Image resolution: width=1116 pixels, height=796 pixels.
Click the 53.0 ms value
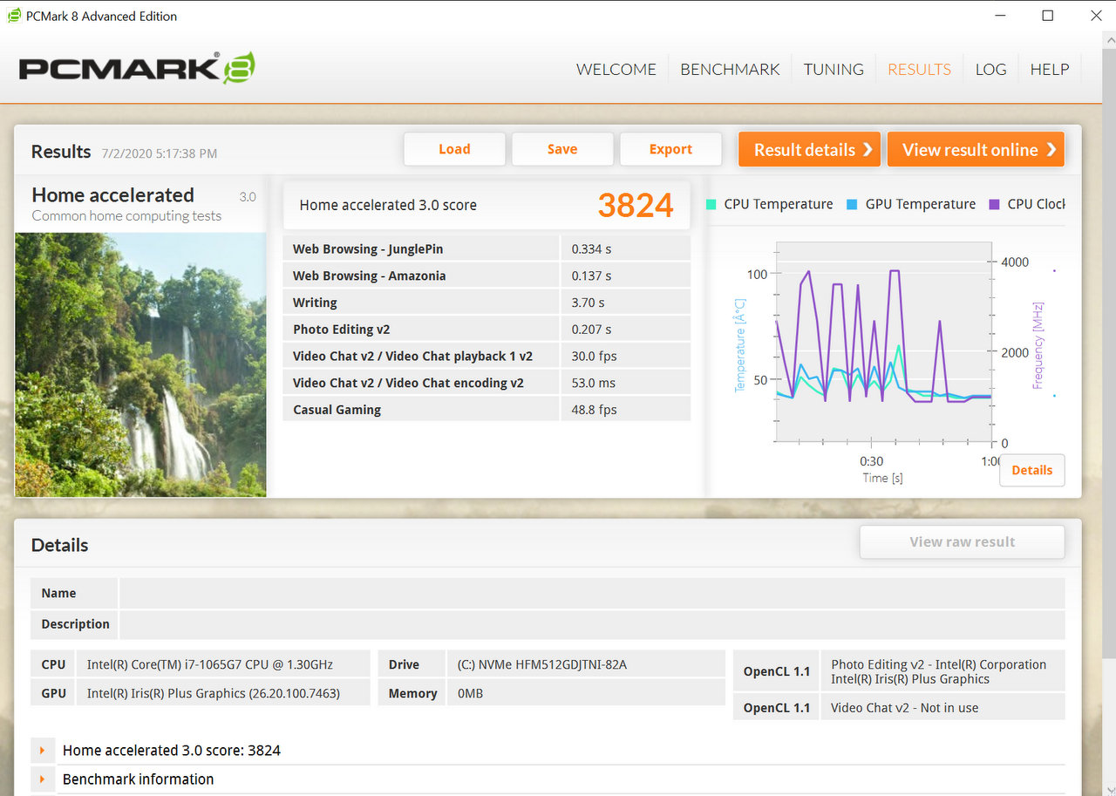pyautogui.click(x=594, y=383)
